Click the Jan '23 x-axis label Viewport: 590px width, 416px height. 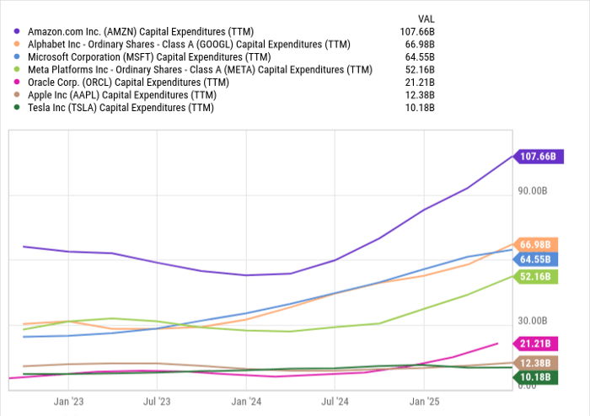[68, 402]
